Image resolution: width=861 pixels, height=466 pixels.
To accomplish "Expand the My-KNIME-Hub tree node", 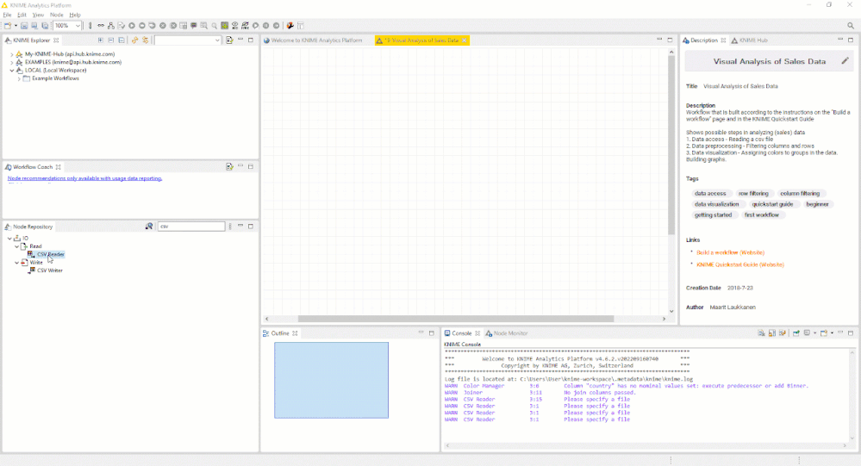I will coord(11,54).
